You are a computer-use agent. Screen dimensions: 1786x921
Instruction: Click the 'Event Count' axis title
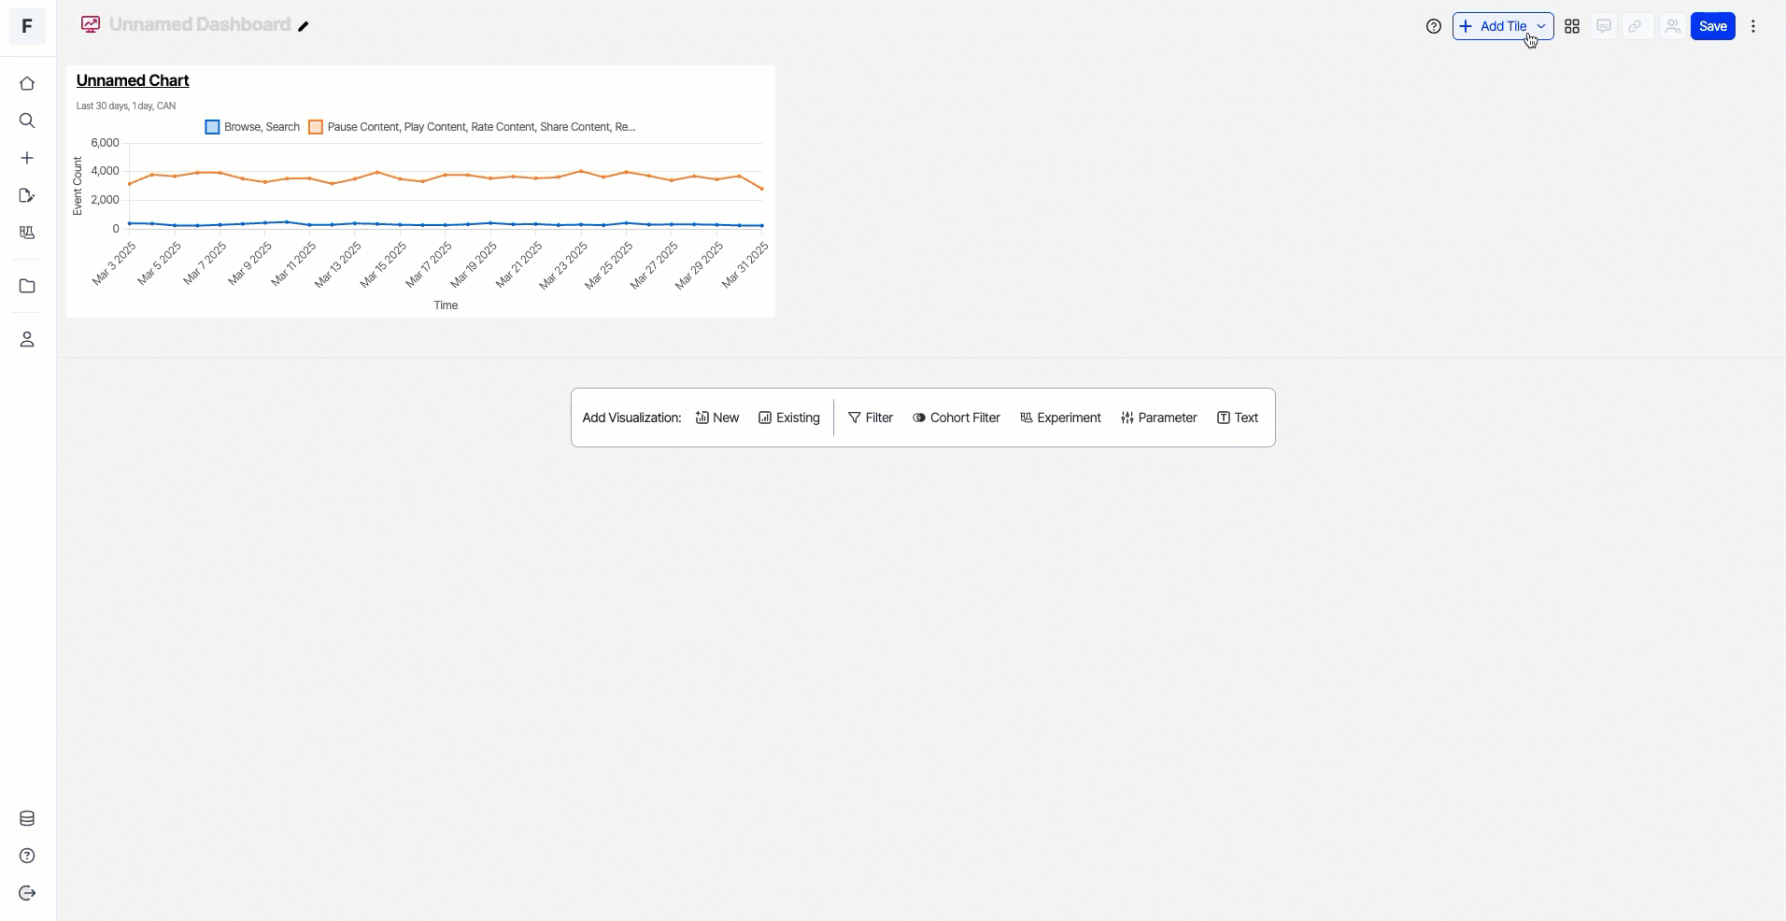(x=78, y=186)
